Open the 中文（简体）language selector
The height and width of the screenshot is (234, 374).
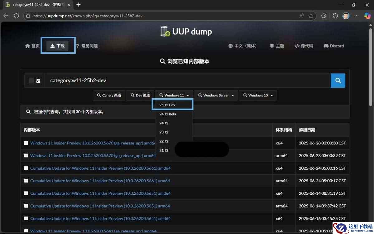[242, 46]
